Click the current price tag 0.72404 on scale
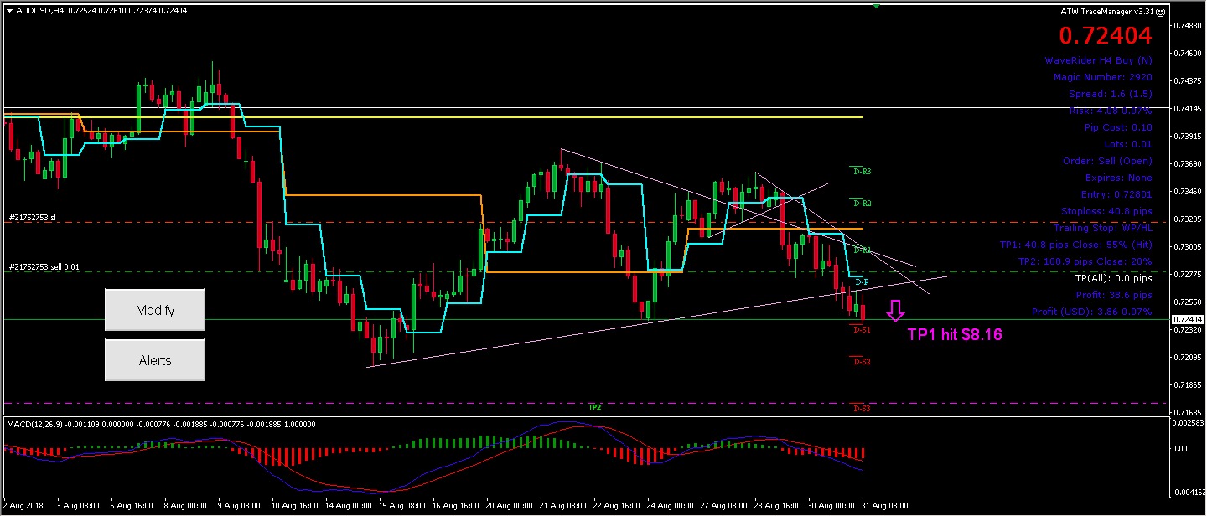The width and height of the screenshot is (1207, 516). (x=1188, y=320)
